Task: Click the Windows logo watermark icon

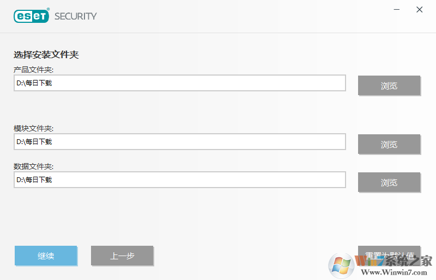Action: point(342,265)
